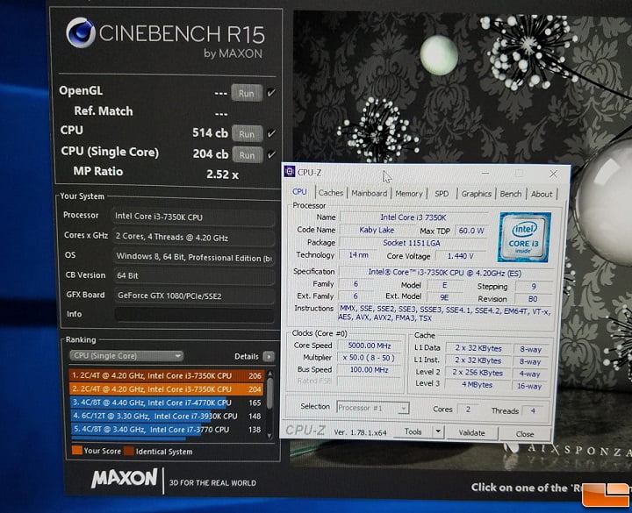Switch to the Memory tab in CPU-Z
632x513 pixels.
pos(408,194)
